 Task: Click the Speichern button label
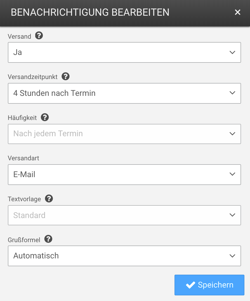pyautogui.click(x=215, y=285)
